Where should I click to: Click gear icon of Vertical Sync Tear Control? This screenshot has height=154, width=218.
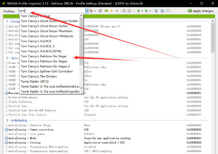click(x=6, y=115)
